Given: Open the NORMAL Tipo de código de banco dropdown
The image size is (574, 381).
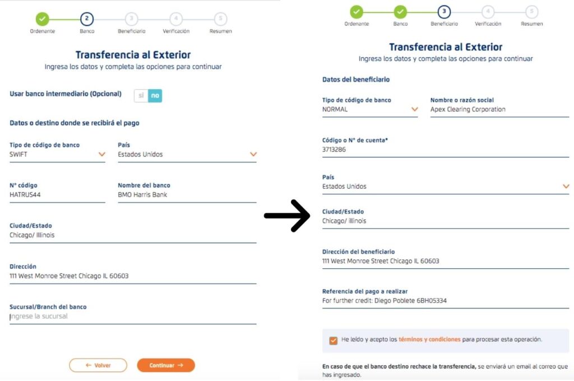Looking at the screenshot, I should [x=370, y=109].
